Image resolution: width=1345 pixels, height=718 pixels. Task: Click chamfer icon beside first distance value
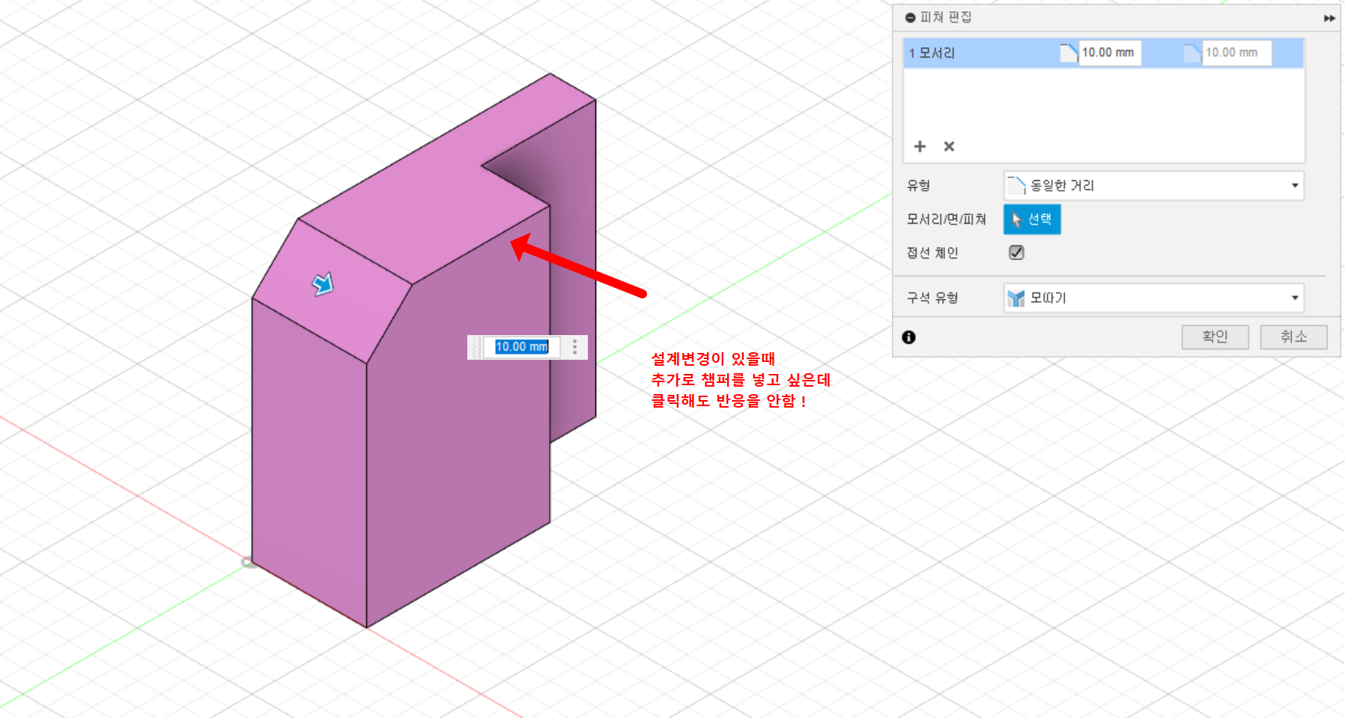(x=1069, y=53)
